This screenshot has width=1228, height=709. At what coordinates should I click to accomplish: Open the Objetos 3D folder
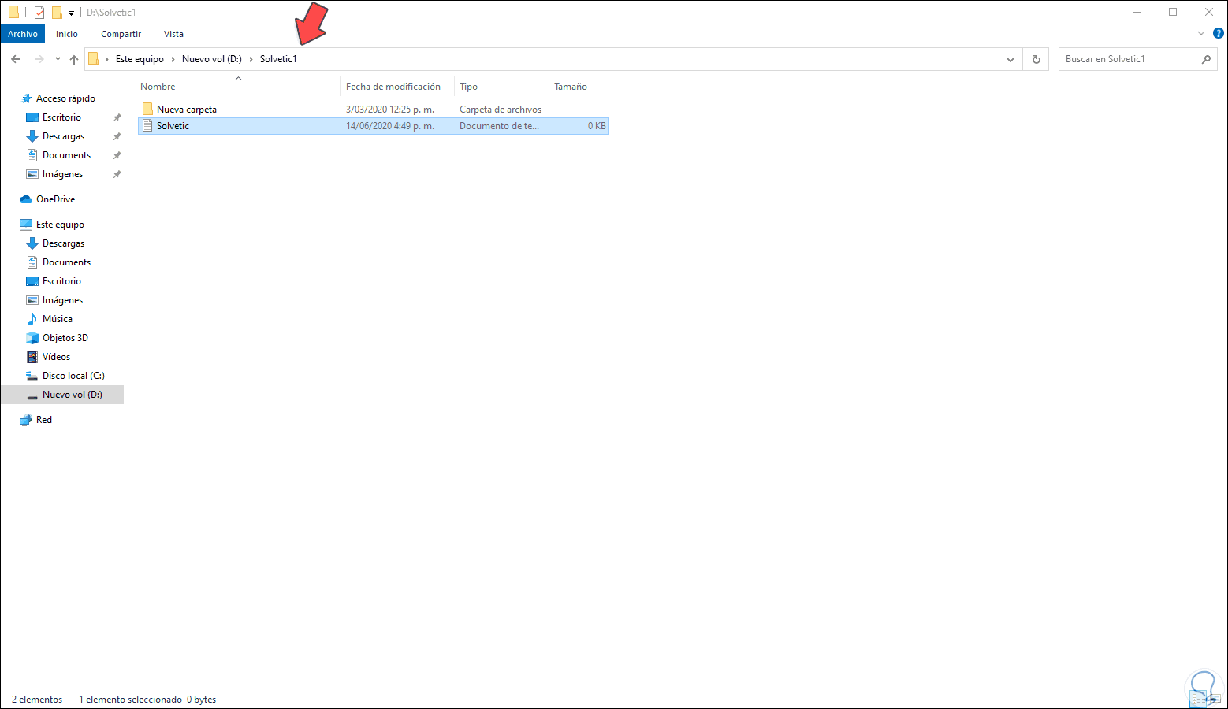point(65,337)
